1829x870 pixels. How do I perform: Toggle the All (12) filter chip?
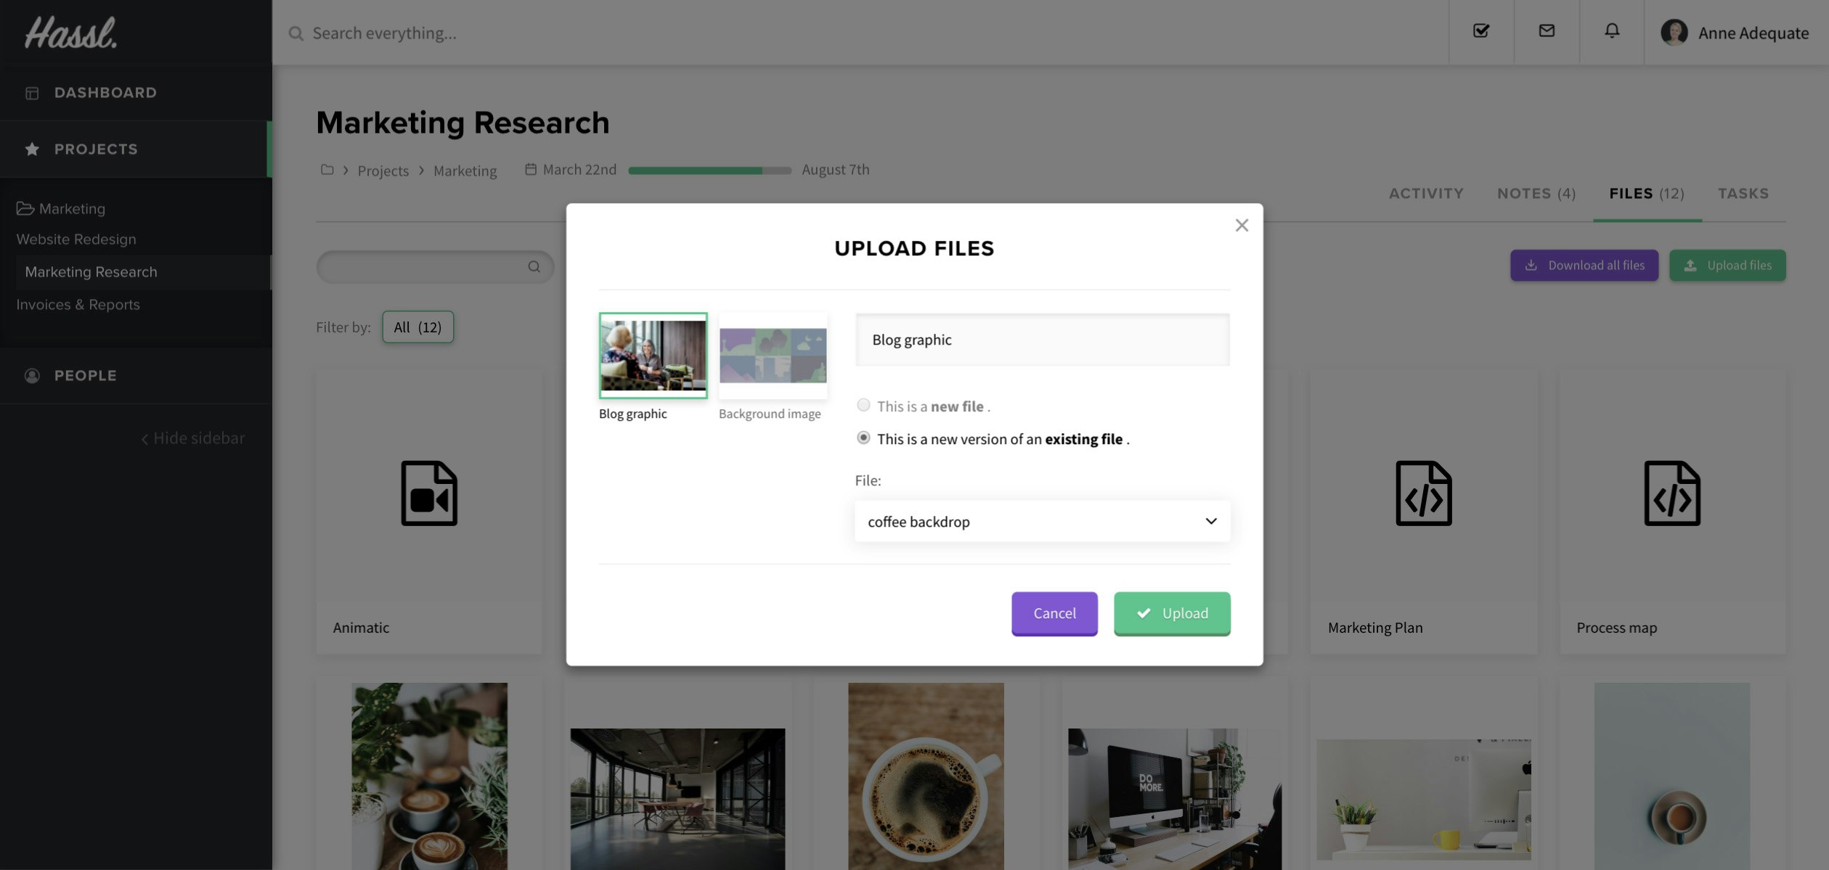point(417,327)
